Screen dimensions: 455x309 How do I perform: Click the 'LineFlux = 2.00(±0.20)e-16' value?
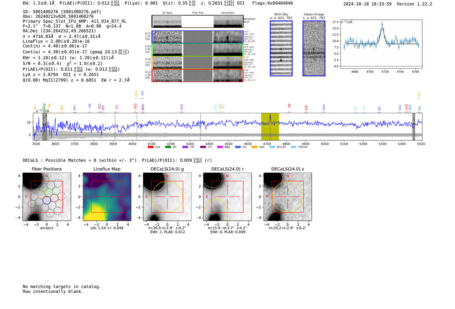click(x=56, y=41)
